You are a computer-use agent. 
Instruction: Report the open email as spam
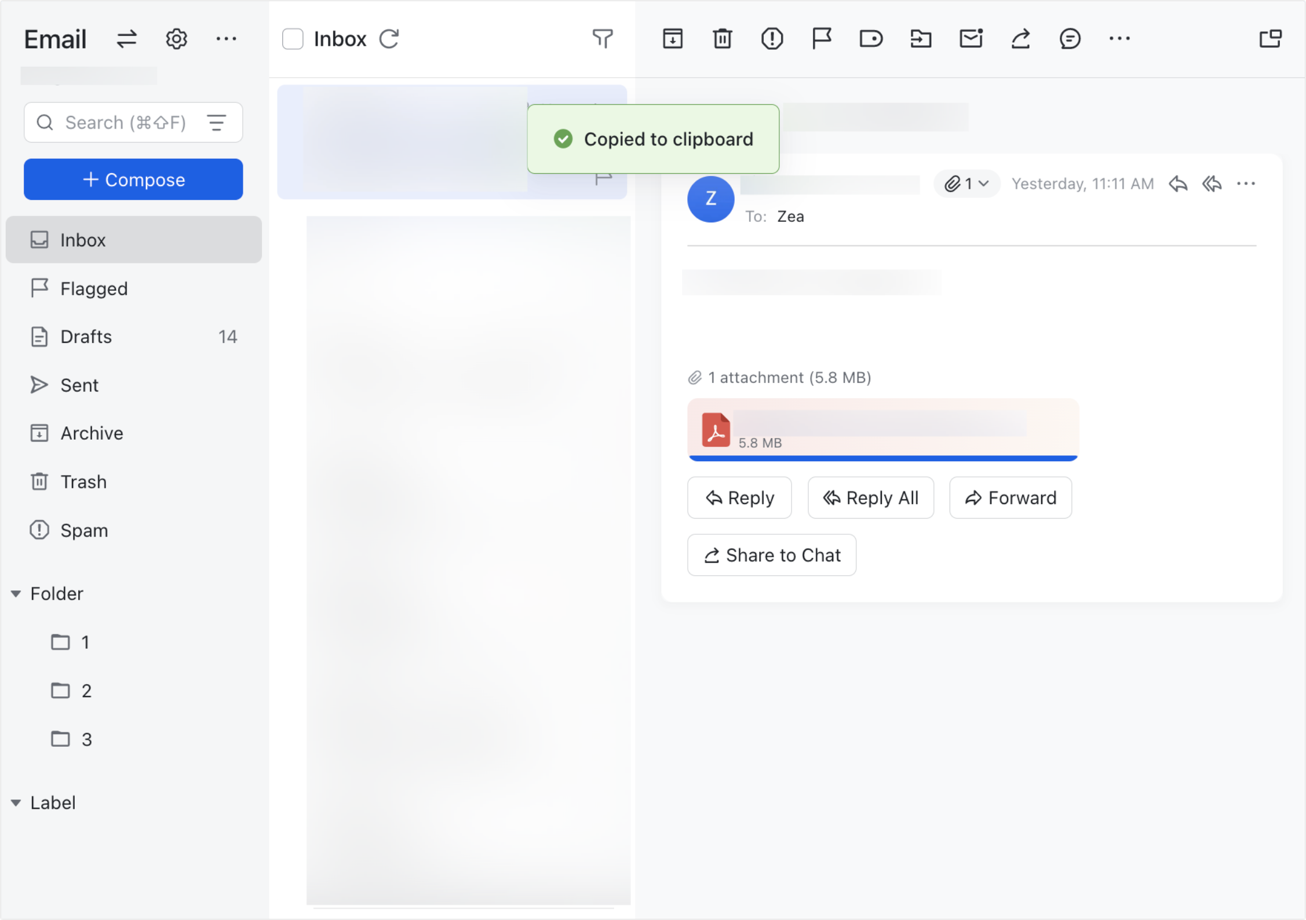[x=772, y=38]
